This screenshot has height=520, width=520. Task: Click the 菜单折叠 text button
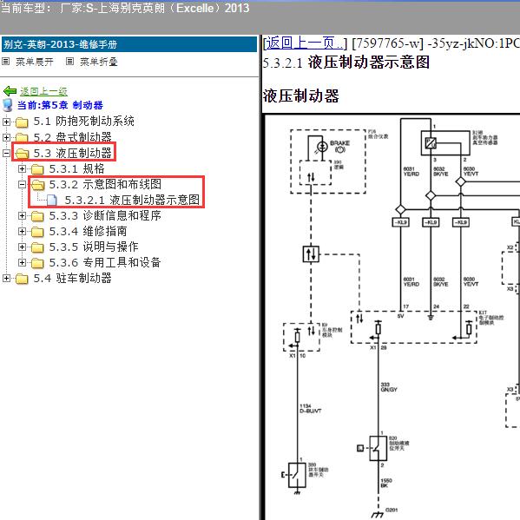click(x=99, y=62)
